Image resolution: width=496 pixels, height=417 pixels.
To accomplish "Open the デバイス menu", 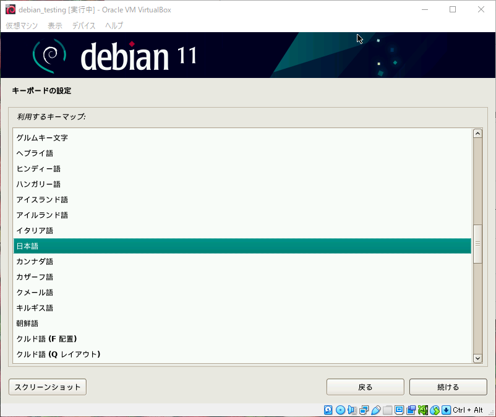I will point(83,25).
